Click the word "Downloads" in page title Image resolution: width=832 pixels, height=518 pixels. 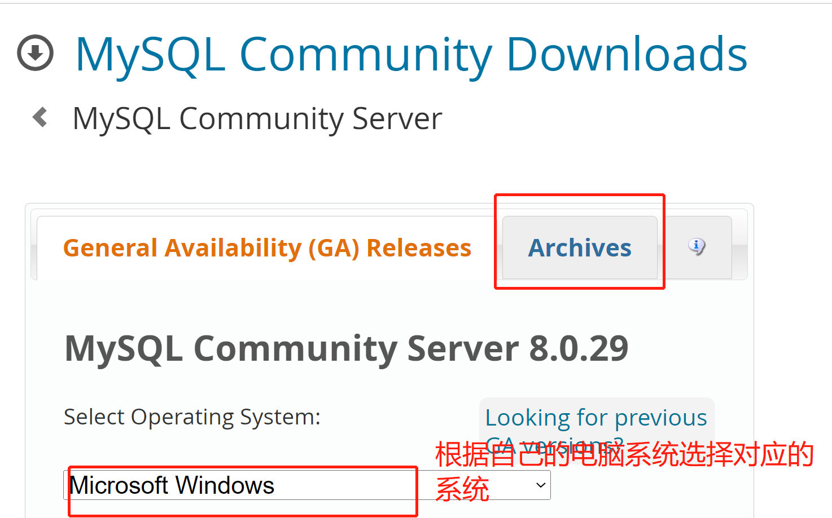click(x=627, y=55)
